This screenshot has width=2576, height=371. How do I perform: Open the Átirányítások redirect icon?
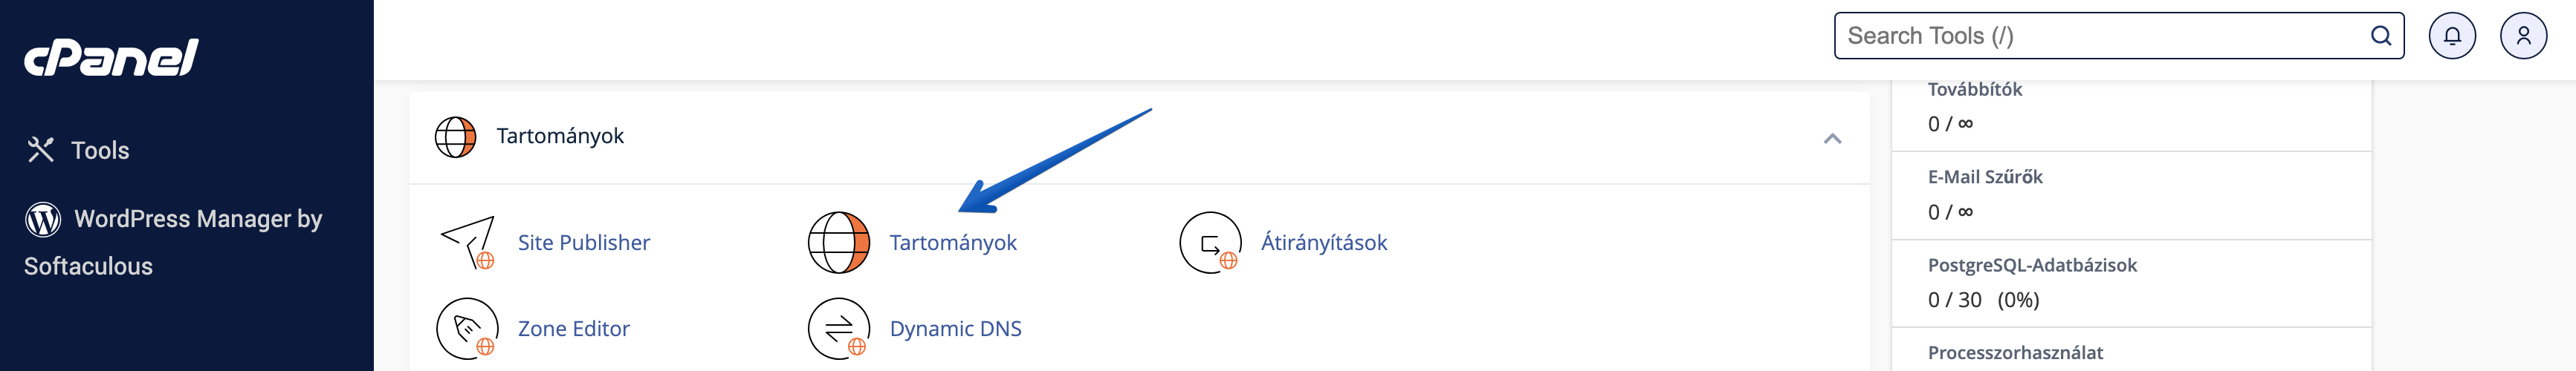point(1210,243)
